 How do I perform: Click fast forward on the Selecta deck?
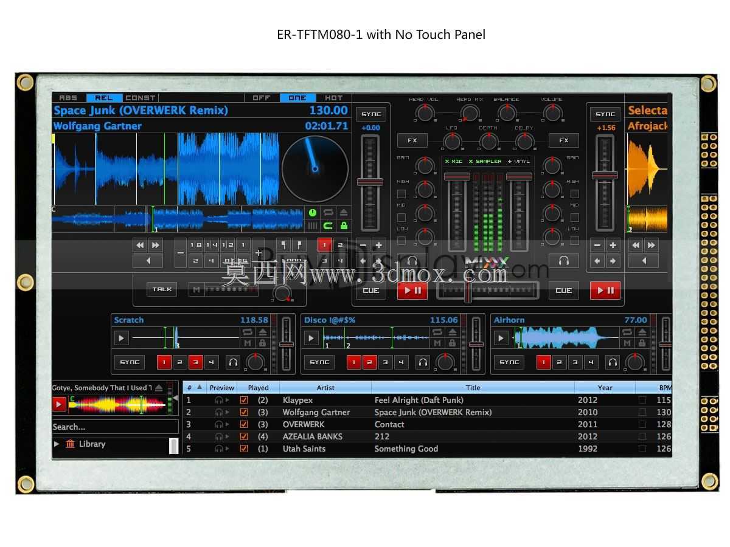[x=652, y=245]
